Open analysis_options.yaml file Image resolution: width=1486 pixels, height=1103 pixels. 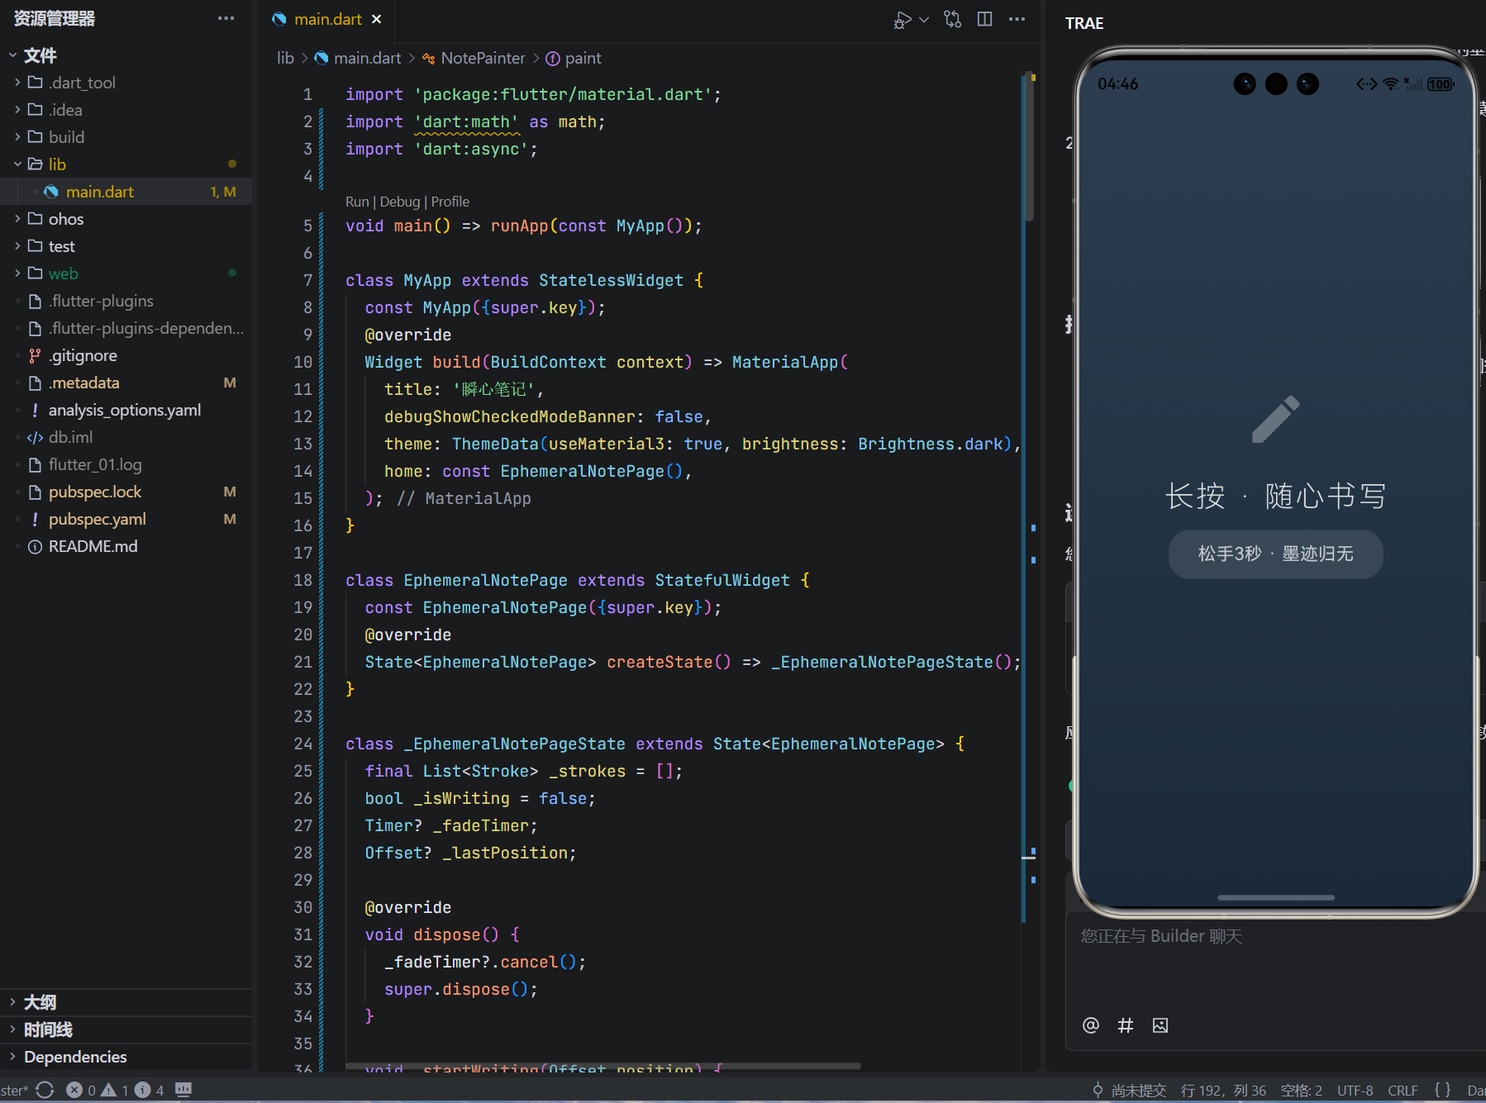coord(125,410)
